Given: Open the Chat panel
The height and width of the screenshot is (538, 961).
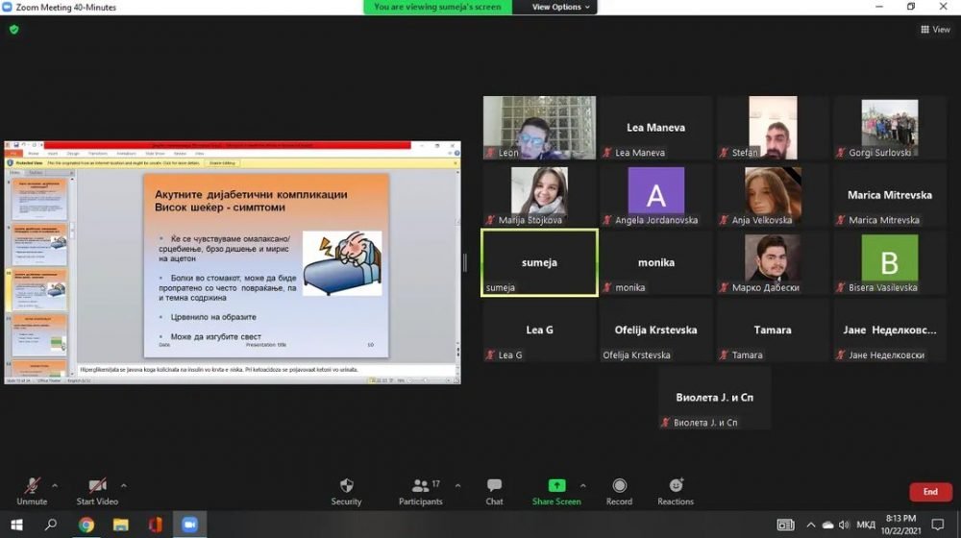Looking at the screenshot, I should pyautogui.click(x=494, y=486).
